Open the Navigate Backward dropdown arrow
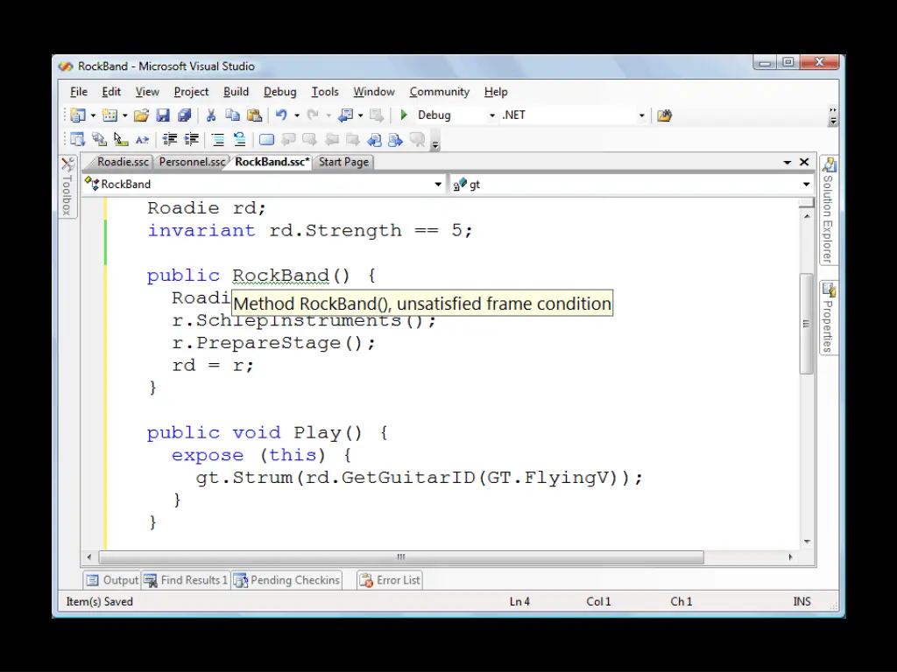 [360, 115]
